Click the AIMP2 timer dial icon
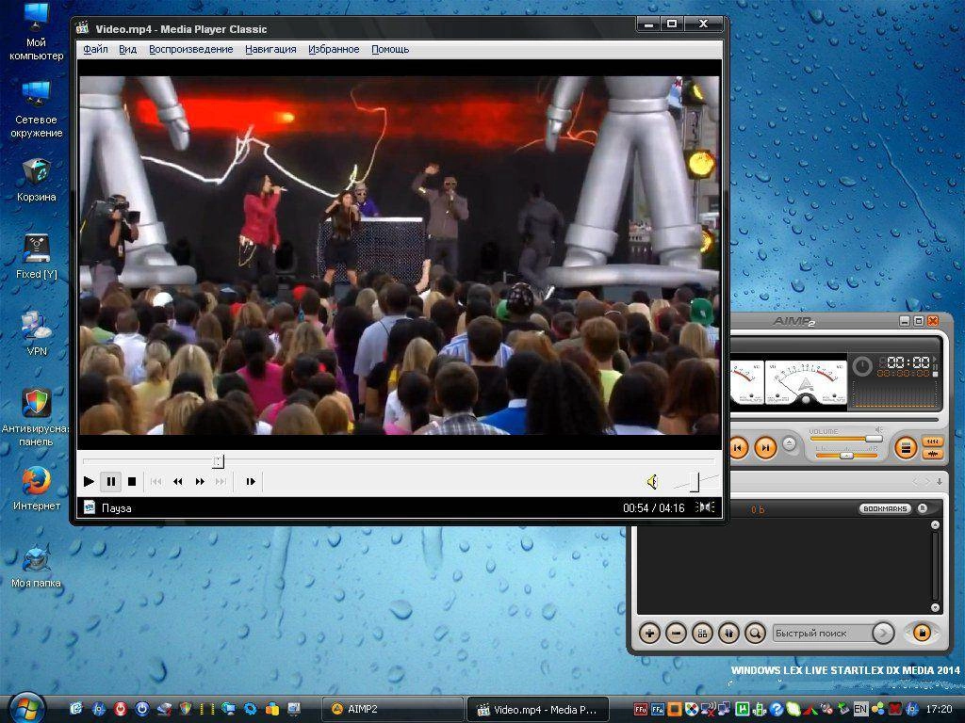This screenshot has width=965, height=723. [x=862, y=366]
